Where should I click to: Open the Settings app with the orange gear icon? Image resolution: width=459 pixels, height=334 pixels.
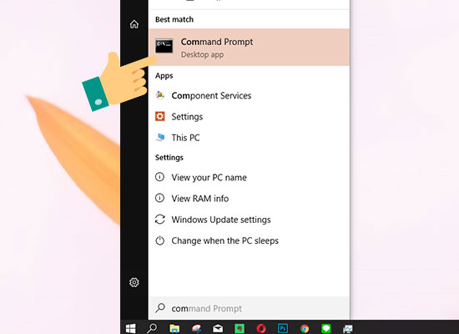pyautogui.click(x=250, y=117)
